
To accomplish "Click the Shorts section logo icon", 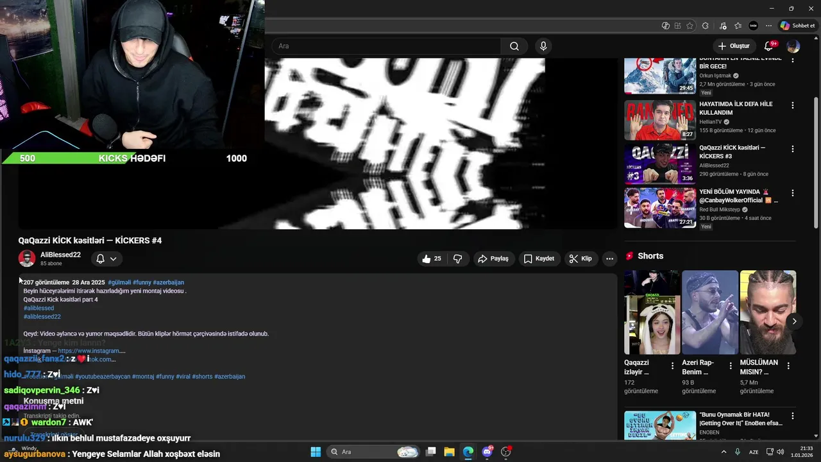I will click(x=630, y=256).
